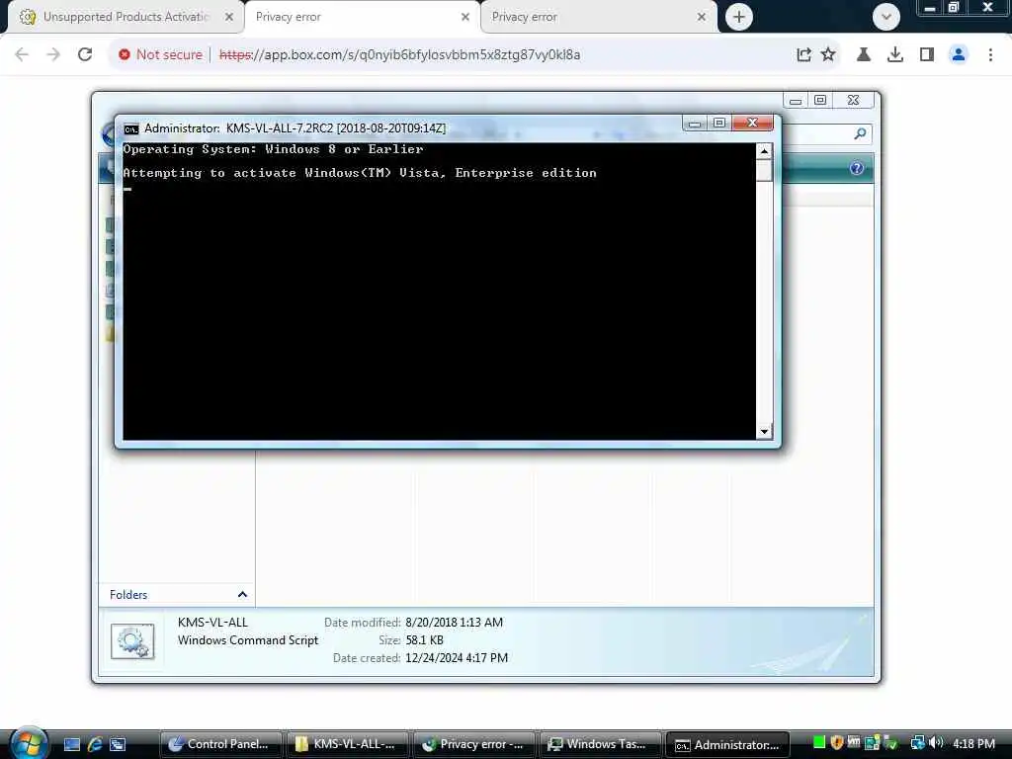
Task: Maximize the Explorer window behind the console
Action: point(820,101)
